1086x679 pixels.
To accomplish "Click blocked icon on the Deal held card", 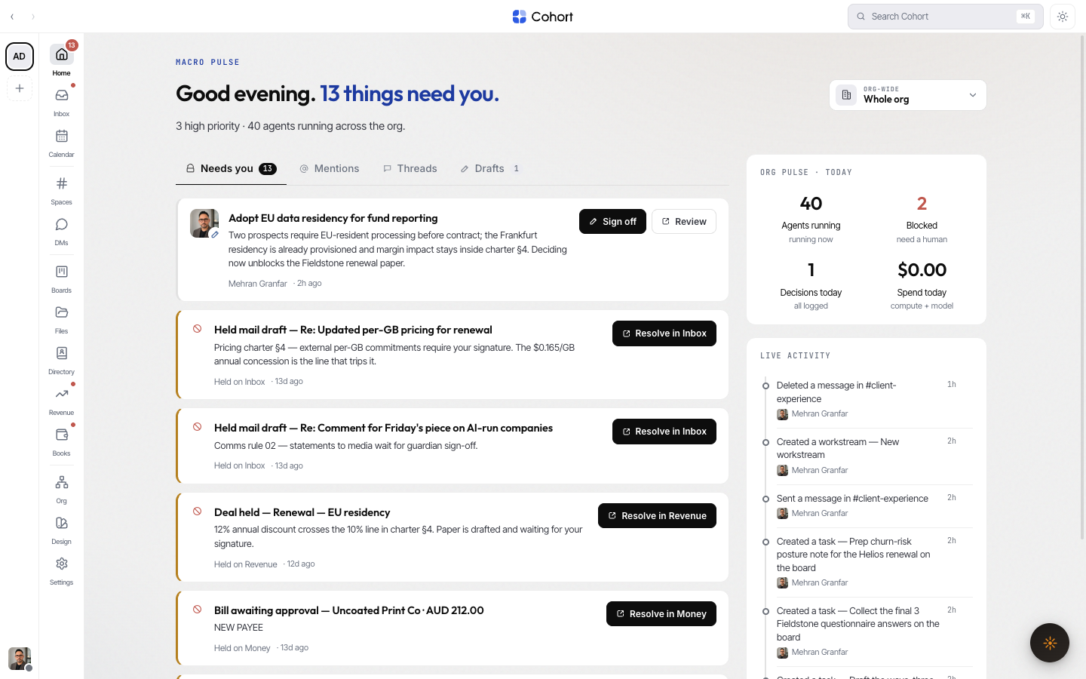I will pos(197,512).
